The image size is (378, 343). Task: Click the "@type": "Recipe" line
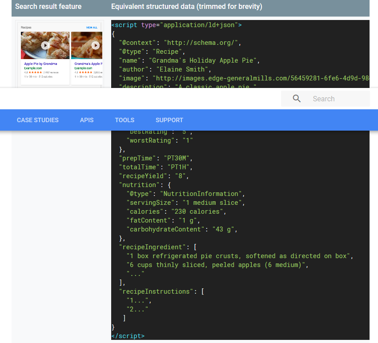pyautogui.click(x=152, y=52)
